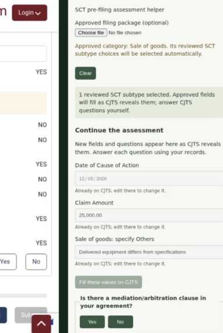Screen dimensions: 223x333
Task: Click the 'Continue the assessment' heading
Action: [x=119, y=130]
